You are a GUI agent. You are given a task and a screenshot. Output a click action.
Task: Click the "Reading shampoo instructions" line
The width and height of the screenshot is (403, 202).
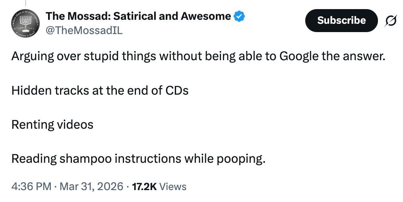click(138, 159)
